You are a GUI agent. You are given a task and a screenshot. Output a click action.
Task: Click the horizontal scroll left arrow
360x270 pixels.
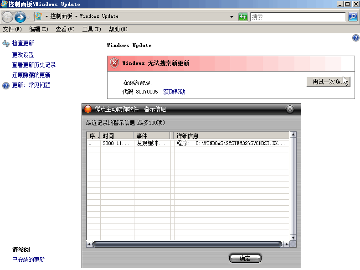coord(89,244)
